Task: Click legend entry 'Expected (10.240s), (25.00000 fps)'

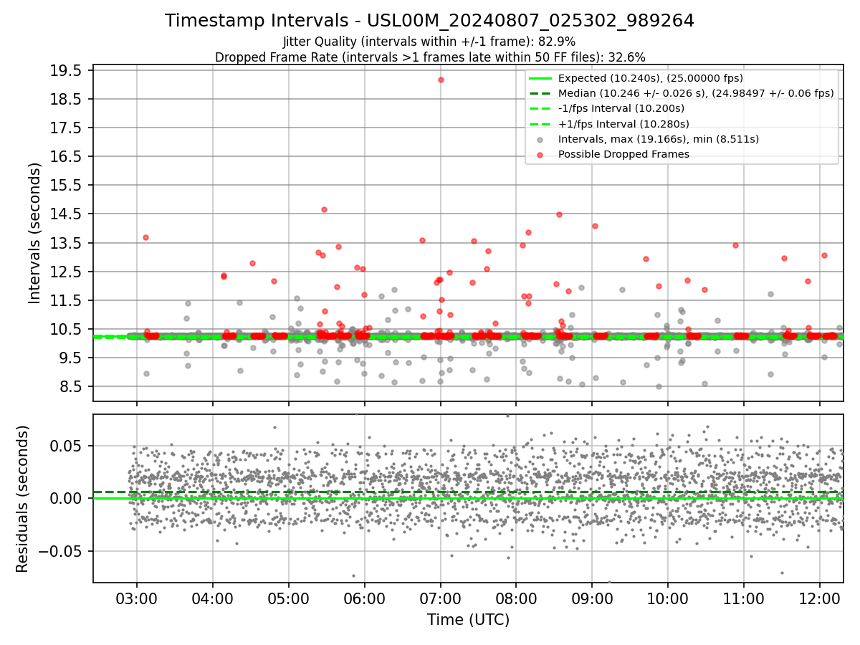Action: [650, 78]
